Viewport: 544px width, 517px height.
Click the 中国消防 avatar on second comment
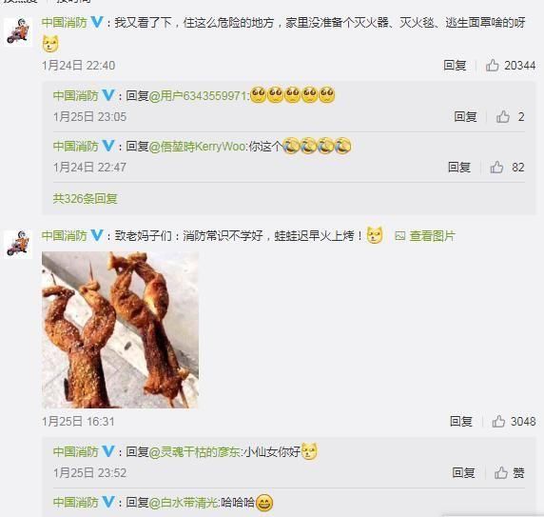(17, 244)
